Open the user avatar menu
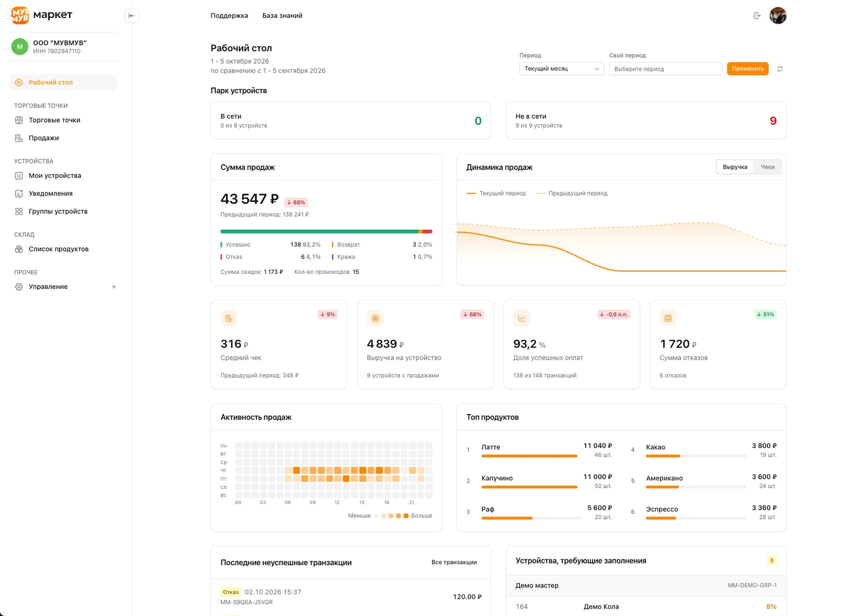Viewport: 865px width, 616px height. [777, 16]
